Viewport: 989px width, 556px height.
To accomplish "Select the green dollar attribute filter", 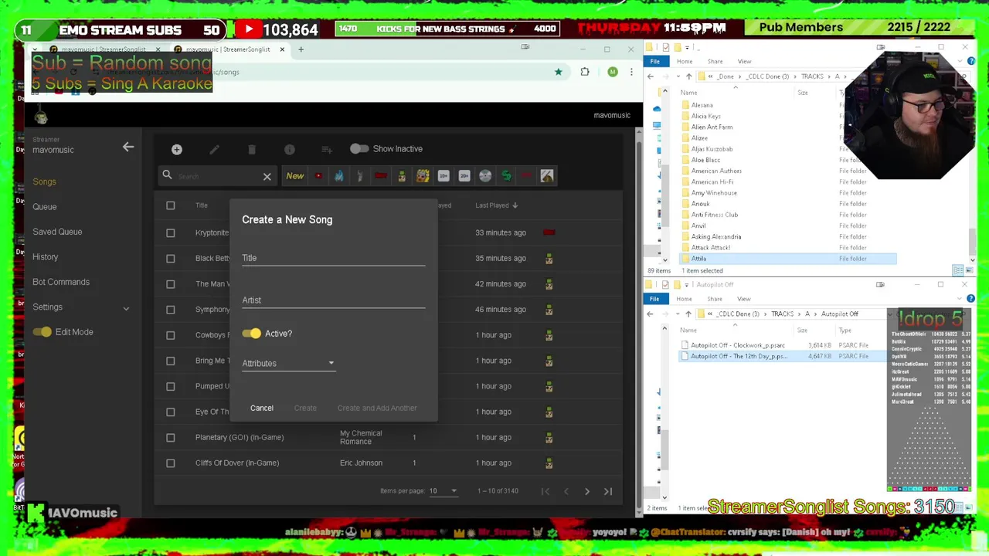I will (x=506, y=176).
